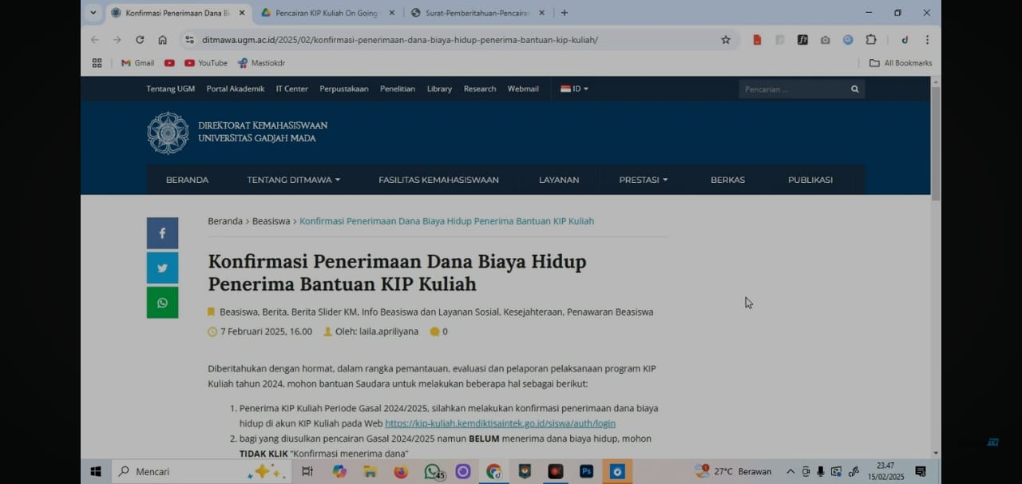This screenshot has height=484, width=1022.
Task: Open Perpustakaan top link
Action: [x=344, y=89]
